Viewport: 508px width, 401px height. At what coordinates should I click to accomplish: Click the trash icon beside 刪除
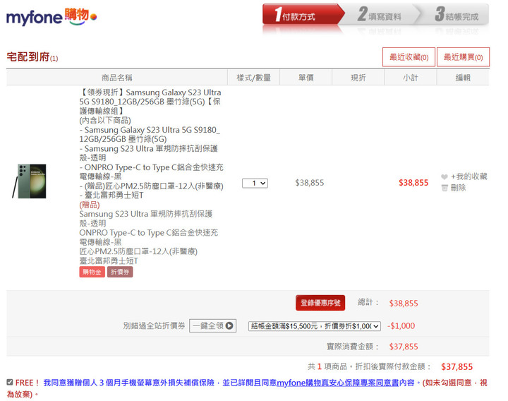445,188
